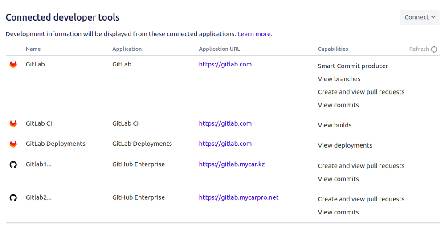Select the GitLab name cell
This screenshot has width=445, height=226.
[35, 64]
